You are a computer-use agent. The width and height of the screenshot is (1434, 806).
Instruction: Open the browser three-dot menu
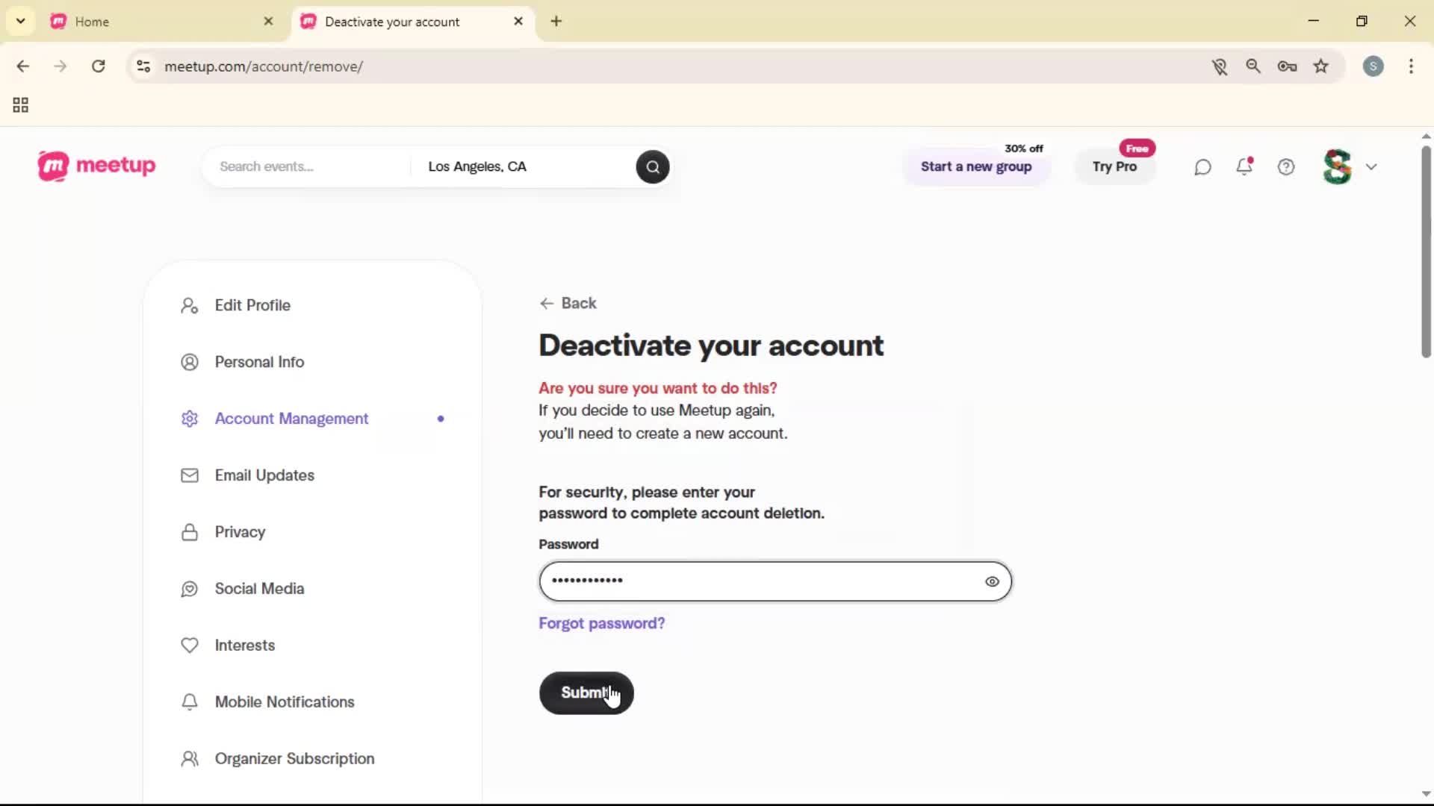(1412, 66)
